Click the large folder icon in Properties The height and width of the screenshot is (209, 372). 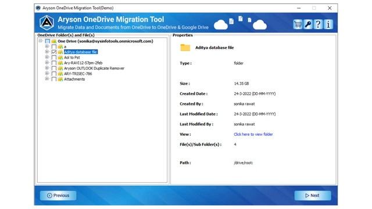[x=185, y=48]
